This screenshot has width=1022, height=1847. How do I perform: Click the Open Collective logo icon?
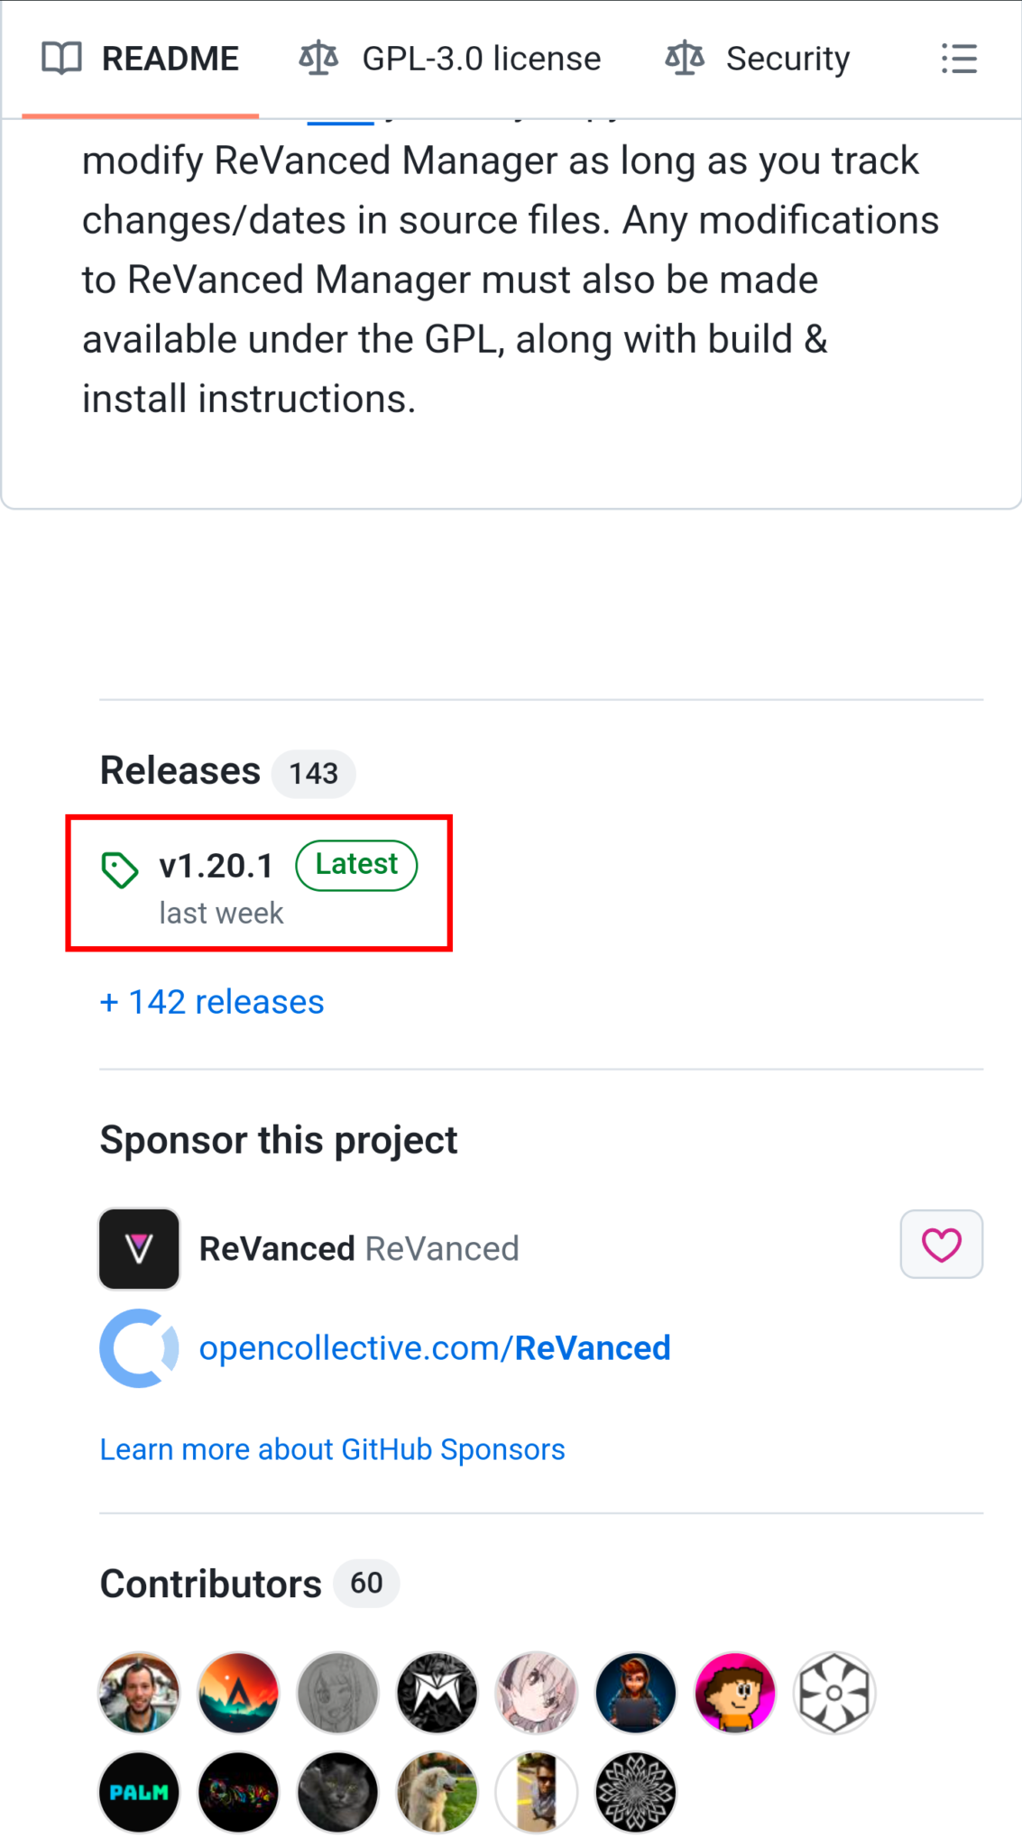138,1348
